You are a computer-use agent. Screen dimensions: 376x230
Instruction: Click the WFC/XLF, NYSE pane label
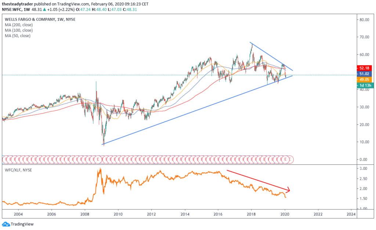pos(18,170)
